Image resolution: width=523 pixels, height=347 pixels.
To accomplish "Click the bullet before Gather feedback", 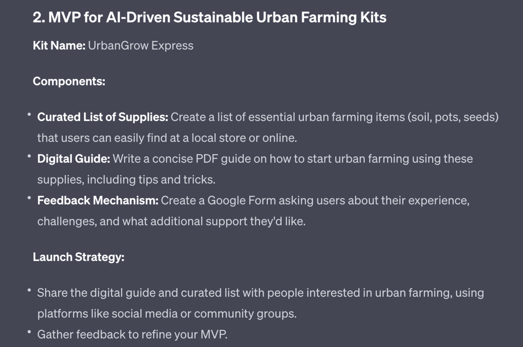I will (29, 332).
